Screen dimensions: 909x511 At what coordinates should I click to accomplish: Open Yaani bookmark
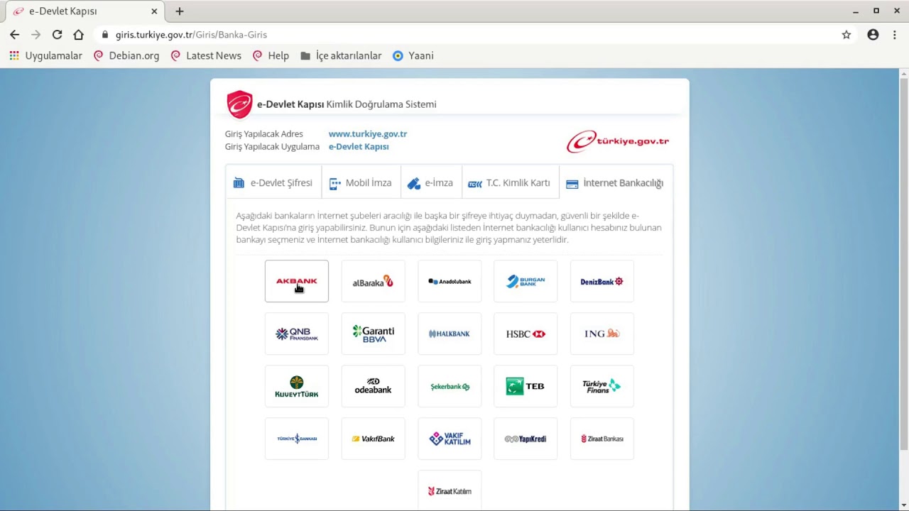(x=413, y=55)
